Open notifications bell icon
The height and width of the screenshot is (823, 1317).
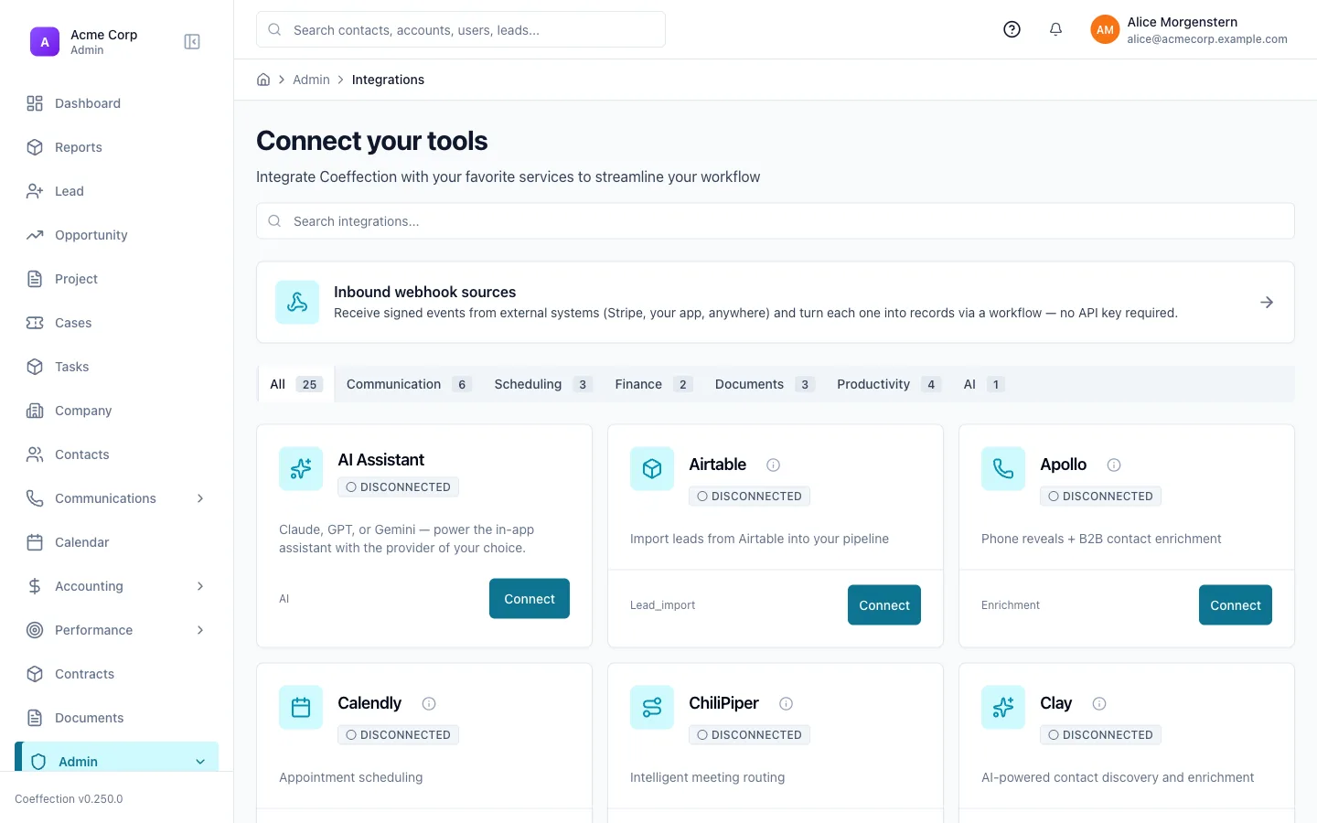click(x=1055, y=29)
